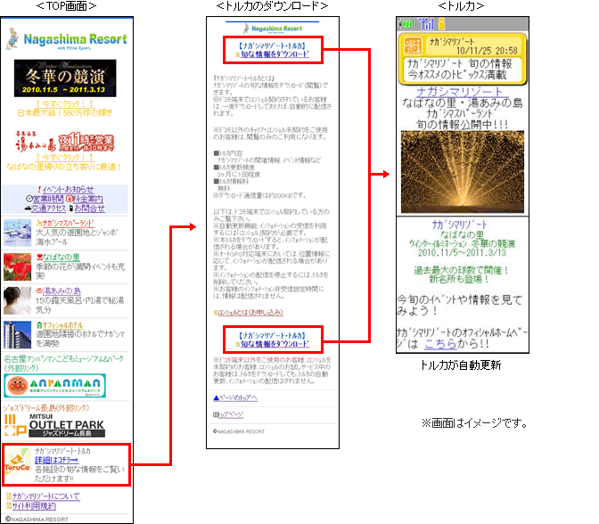Click the yellow i-mode status icon
The height and width of the screenshot is (524, 599).
click(441, 24)
